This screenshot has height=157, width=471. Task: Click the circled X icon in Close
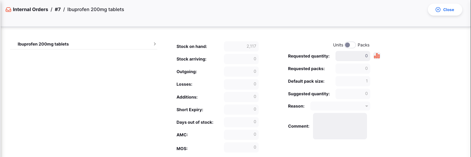tap(438, 10)
